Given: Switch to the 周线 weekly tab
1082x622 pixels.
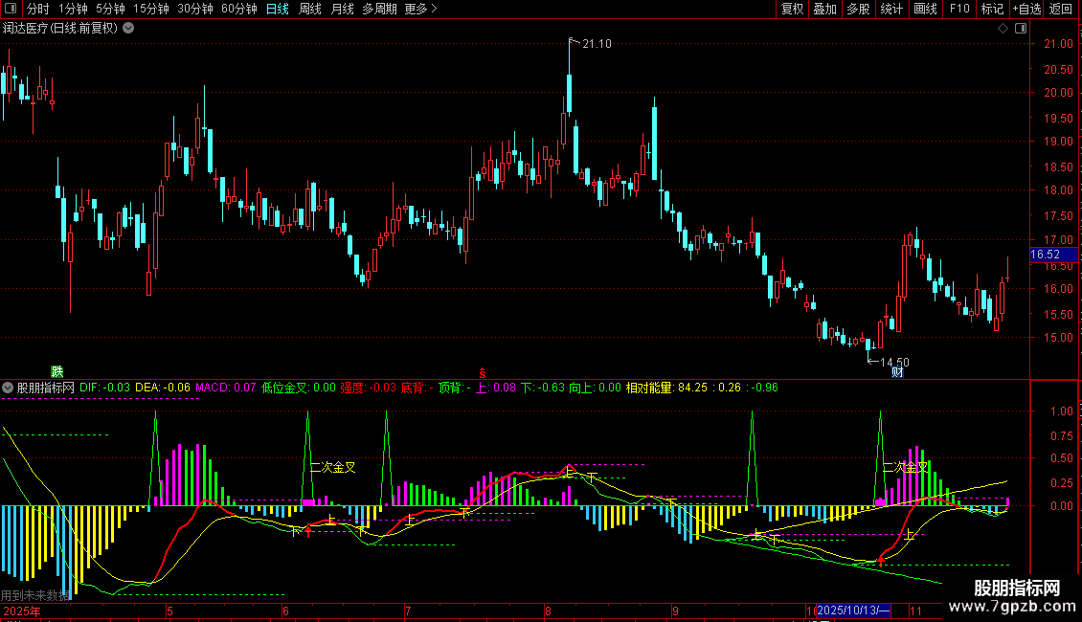Looking at the screenshot, I should (x=309, y=10).
